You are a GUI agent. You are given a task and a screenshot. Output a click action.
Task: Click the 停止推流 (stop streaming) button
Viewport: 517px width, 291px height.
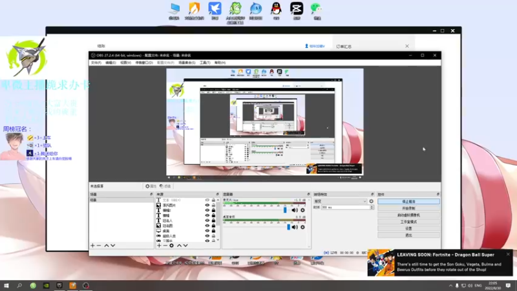coord(408,202)
